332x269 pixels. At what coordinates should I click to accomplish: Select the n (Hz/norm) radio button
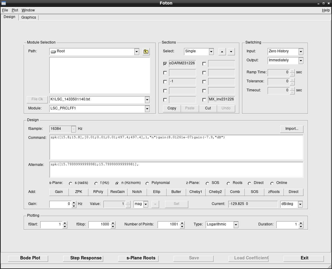(x=117, y=183)
